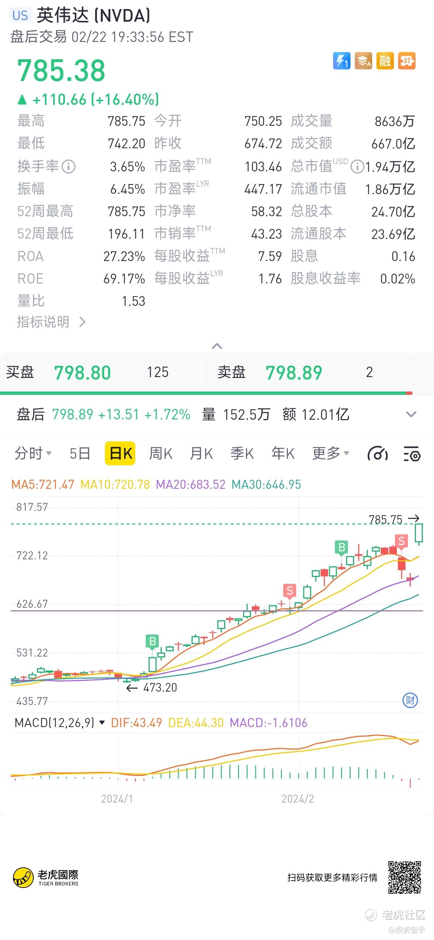Tap the red S marker near 785.75 high
The height and width of the screenshot is (940, 434).
(x=401, y=541)
